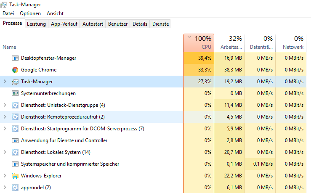Viewport: 311px width, 193px height.
Task: Expand Diensthost: Remoteprozeduraufruf group
Action: (x=5, y=117)
